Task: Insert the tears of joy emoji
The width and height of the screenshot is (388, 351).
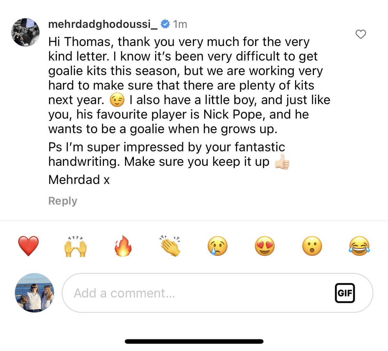Action: point(359,246)
